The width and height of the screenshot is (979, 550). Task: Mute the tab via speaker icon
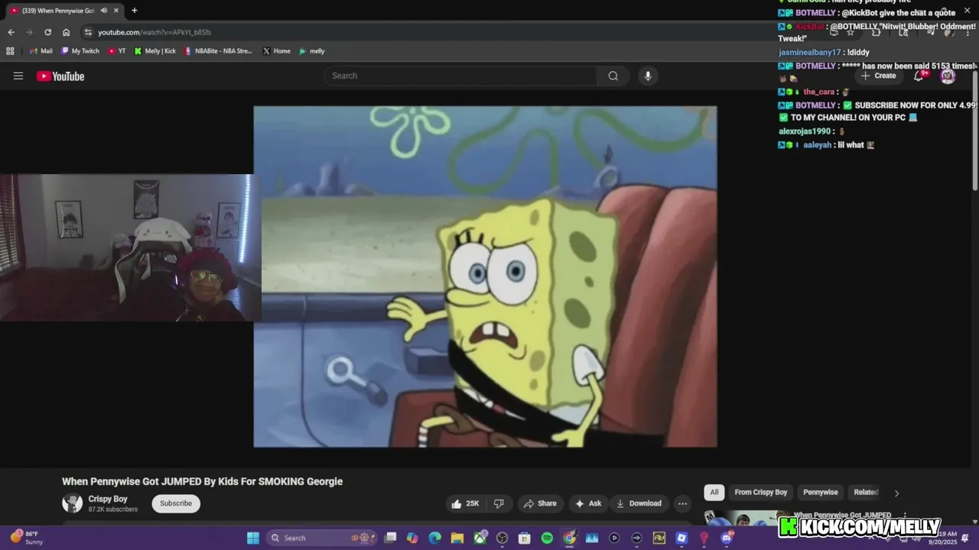coord(103,11)
